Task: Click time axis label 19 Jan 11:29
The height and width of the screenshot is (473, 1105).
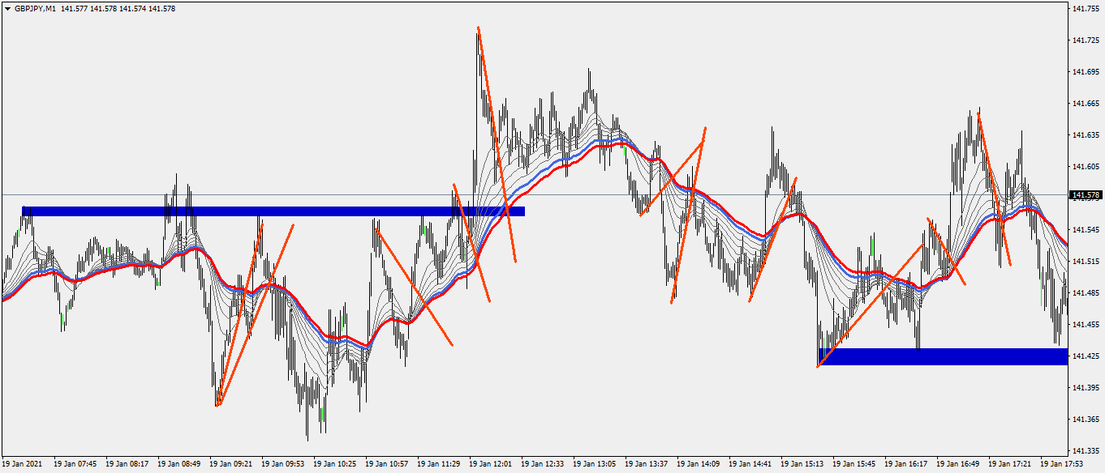Action: [x=439, y=464]
